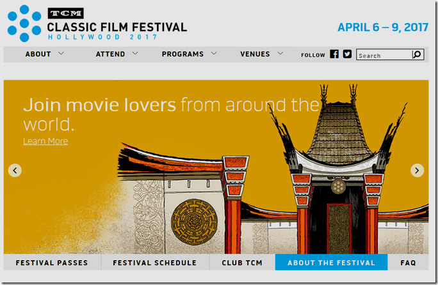The height and width of the screenshot is (285, 438).
Task: Select the About the Festival tab
Action: click(331, 263)
